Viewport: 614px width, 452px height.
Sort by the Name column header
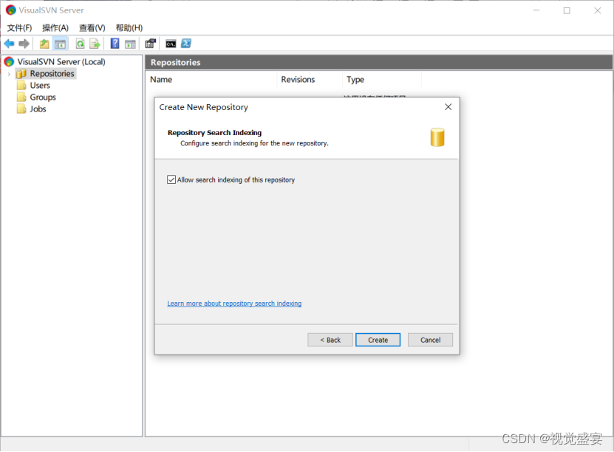coord(212,80)
